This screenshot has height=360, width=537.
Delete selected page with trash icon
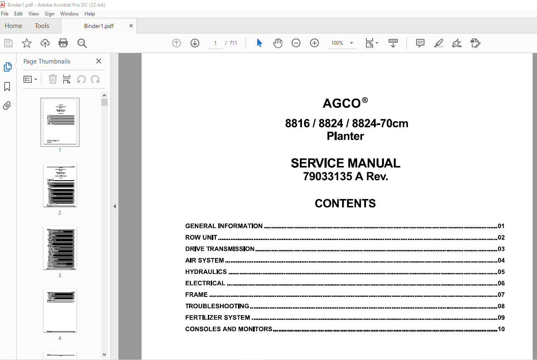pos(53,79)
